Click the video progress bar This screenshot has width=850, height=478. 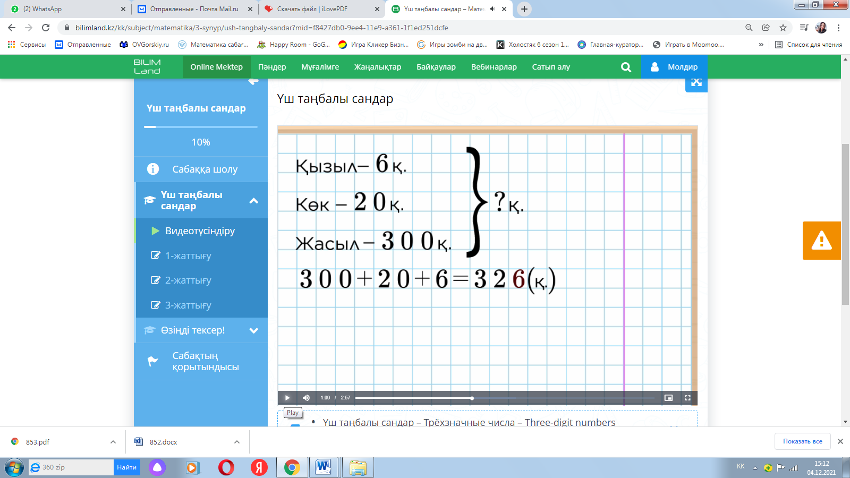505,398
